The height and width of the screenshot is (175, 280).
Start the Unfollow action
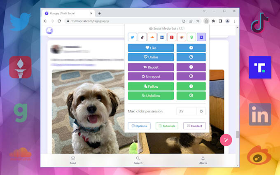(151, 96)
